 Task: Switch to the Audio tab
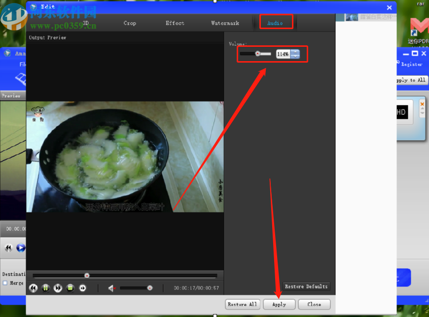[x=276, y=22]
